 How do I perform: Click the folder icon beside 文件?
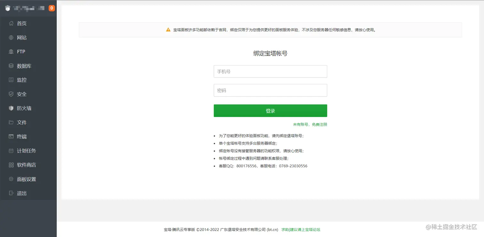11,122
